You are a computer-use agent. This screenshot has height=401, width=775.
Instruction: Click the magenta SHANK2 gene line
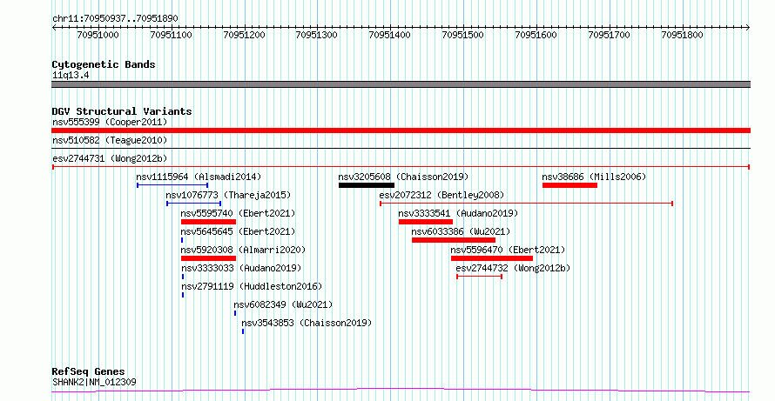coord(401,391)
